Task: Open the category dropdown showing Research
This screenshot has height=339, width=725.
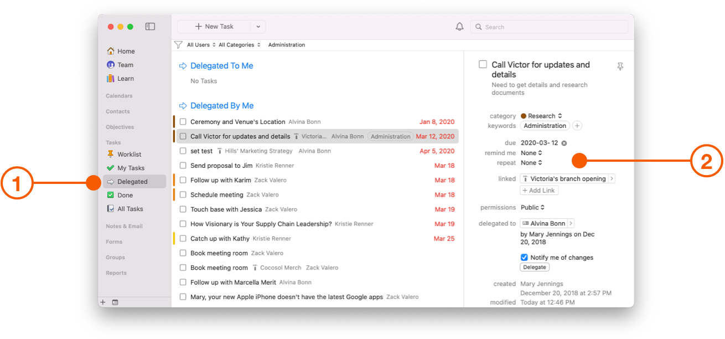Action: pos(541,116)
